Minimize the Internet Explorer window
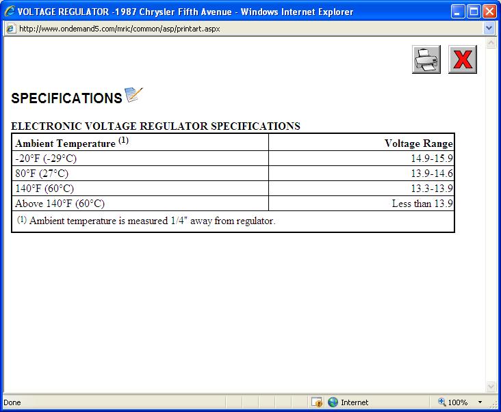This screenshot has width=501, height=412. pos(458,12)
